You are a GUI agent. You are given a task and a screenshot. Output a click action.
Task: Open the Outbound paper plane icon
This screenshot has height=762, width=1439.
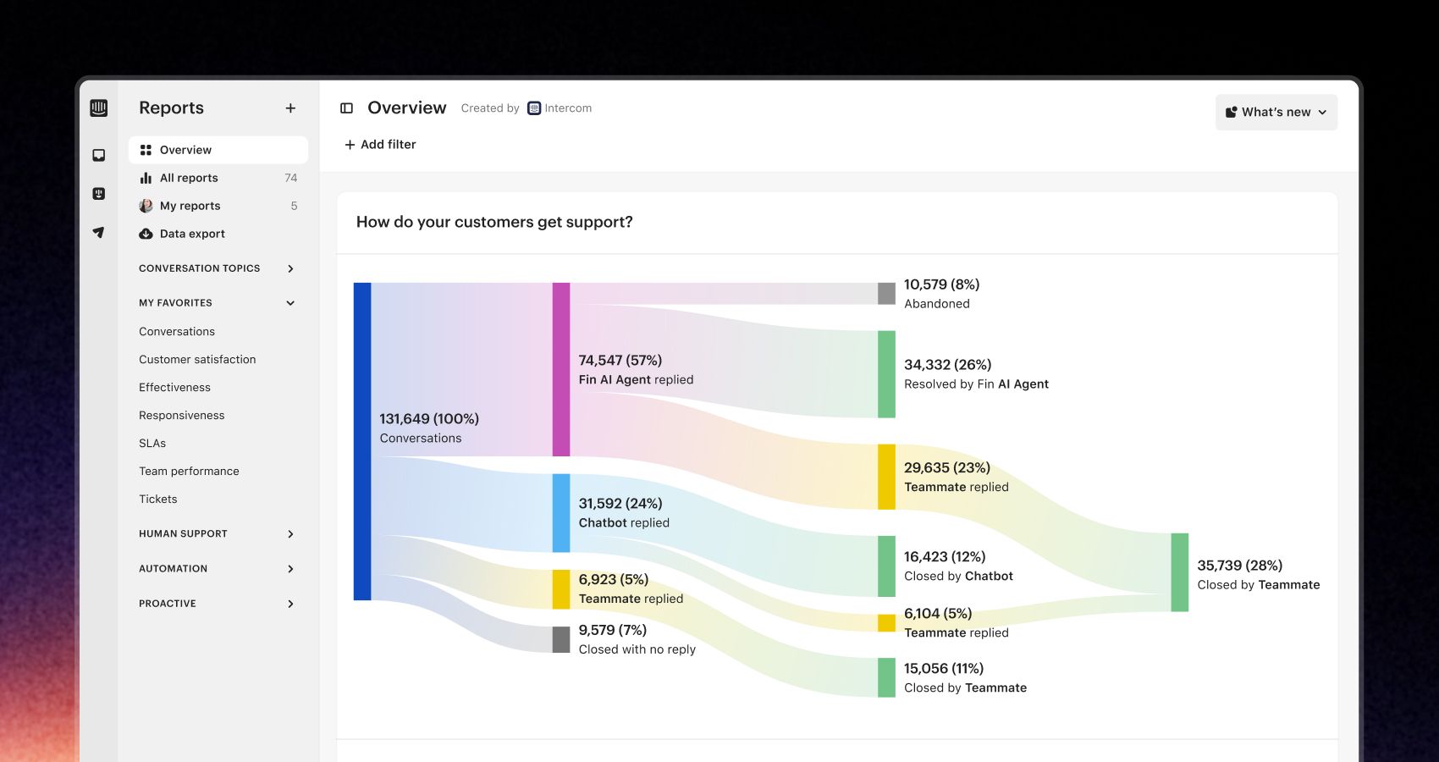[99, 232]
